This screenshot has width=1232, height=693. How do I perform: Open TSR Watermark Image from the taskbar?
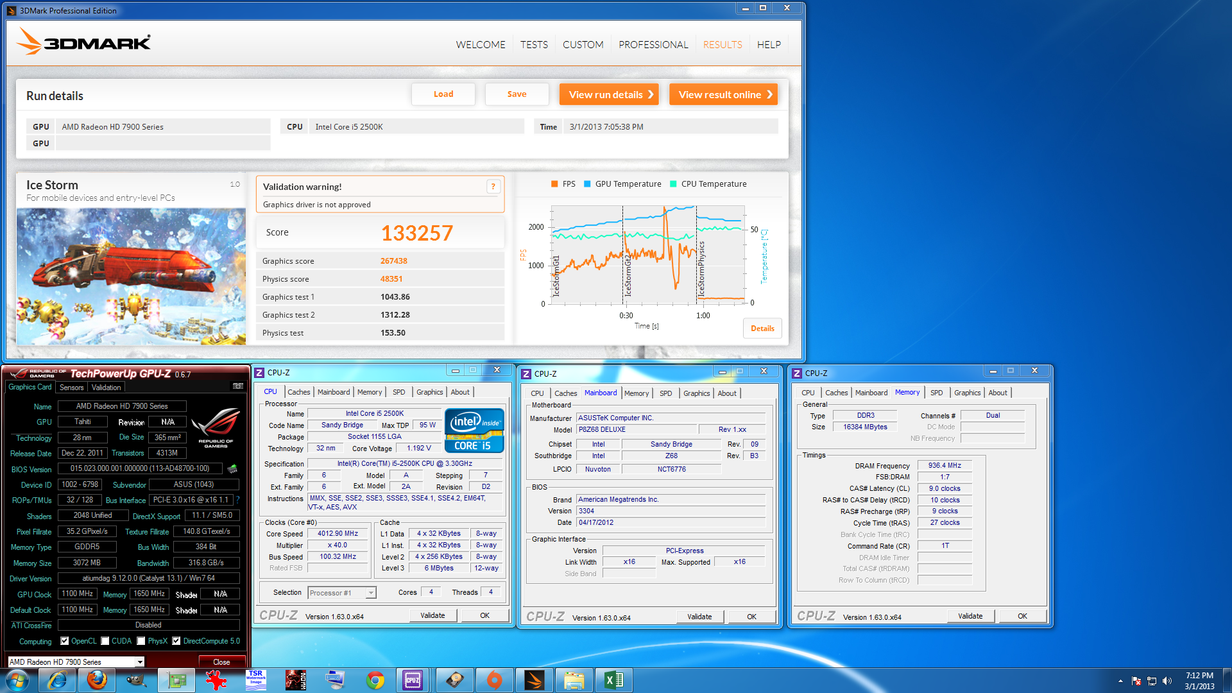tap(255, 680)
